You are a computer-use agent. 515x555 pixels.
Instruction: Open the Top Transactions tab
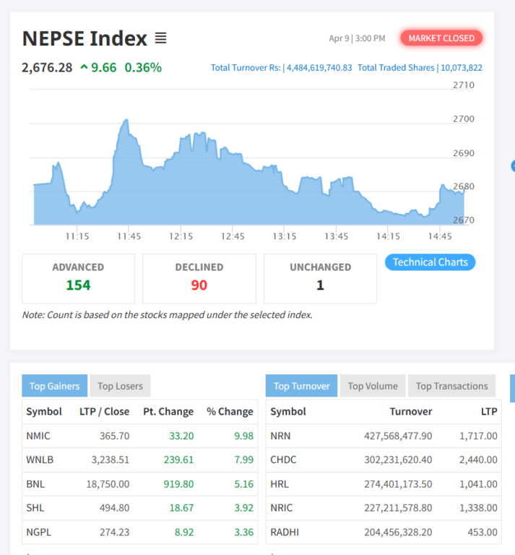pyautogui.click(x=451, y=386)
